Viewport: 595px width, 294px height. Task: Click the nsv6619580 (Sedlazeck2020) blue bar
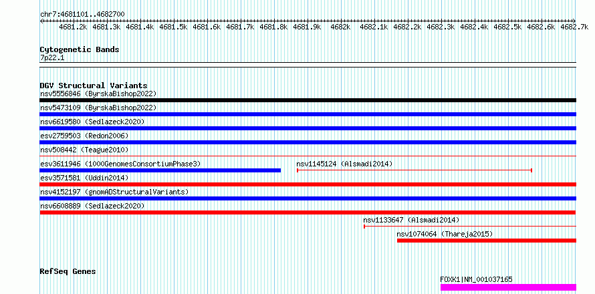point(308,128)
